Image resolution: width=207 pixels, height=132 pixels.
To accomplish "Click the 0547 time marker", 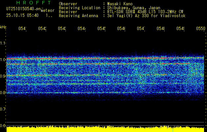I will point(141,28).
